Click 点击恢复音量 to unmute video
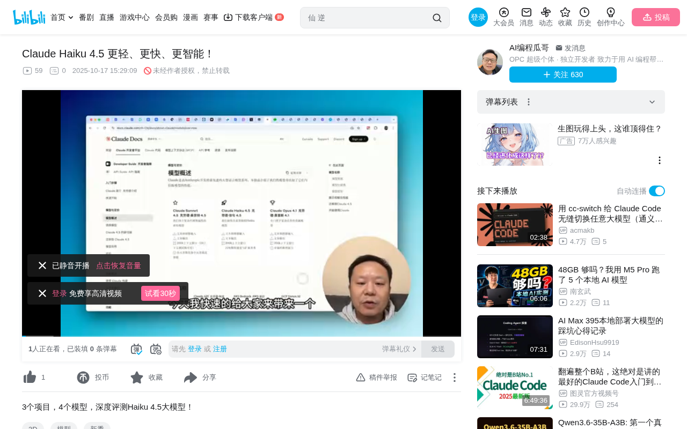 pyautogui.click(x=119, y=265)
